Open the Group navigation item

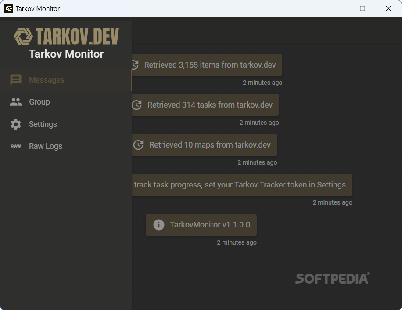[x=66, y=102]
